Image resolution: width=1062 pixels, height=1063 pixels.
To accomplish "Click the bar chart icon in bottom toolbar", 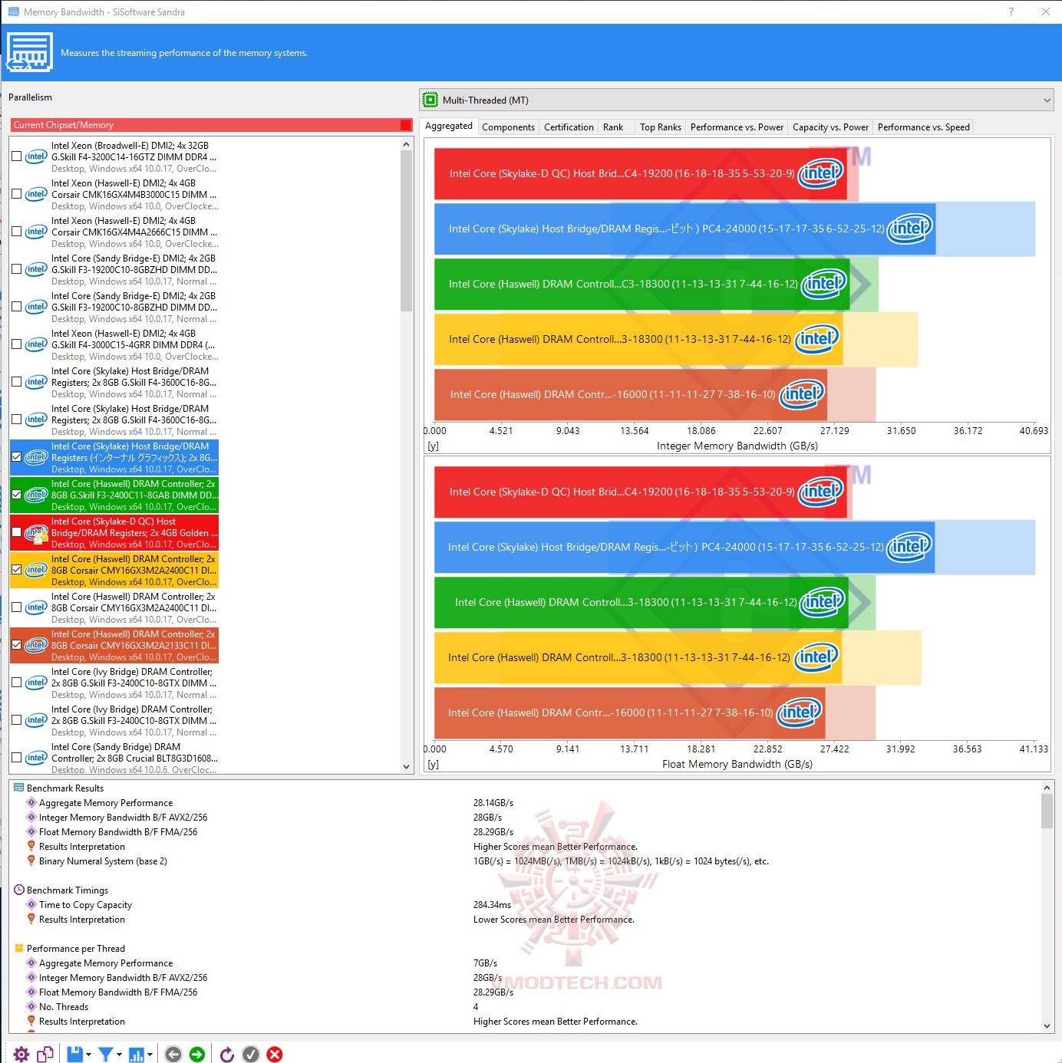I will (x=137, y=1055).
